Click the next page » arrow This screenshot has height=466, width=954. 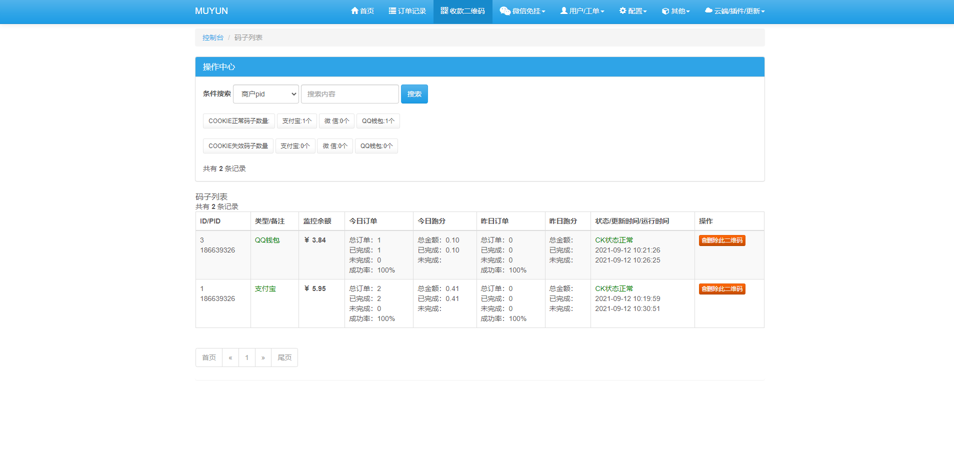pyautogui.click(x=263, y=357)
